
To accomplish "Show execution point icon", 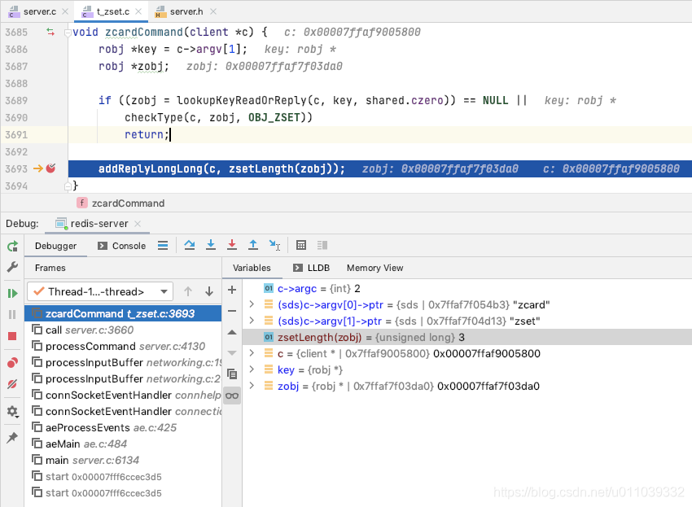I will (163, 245).
